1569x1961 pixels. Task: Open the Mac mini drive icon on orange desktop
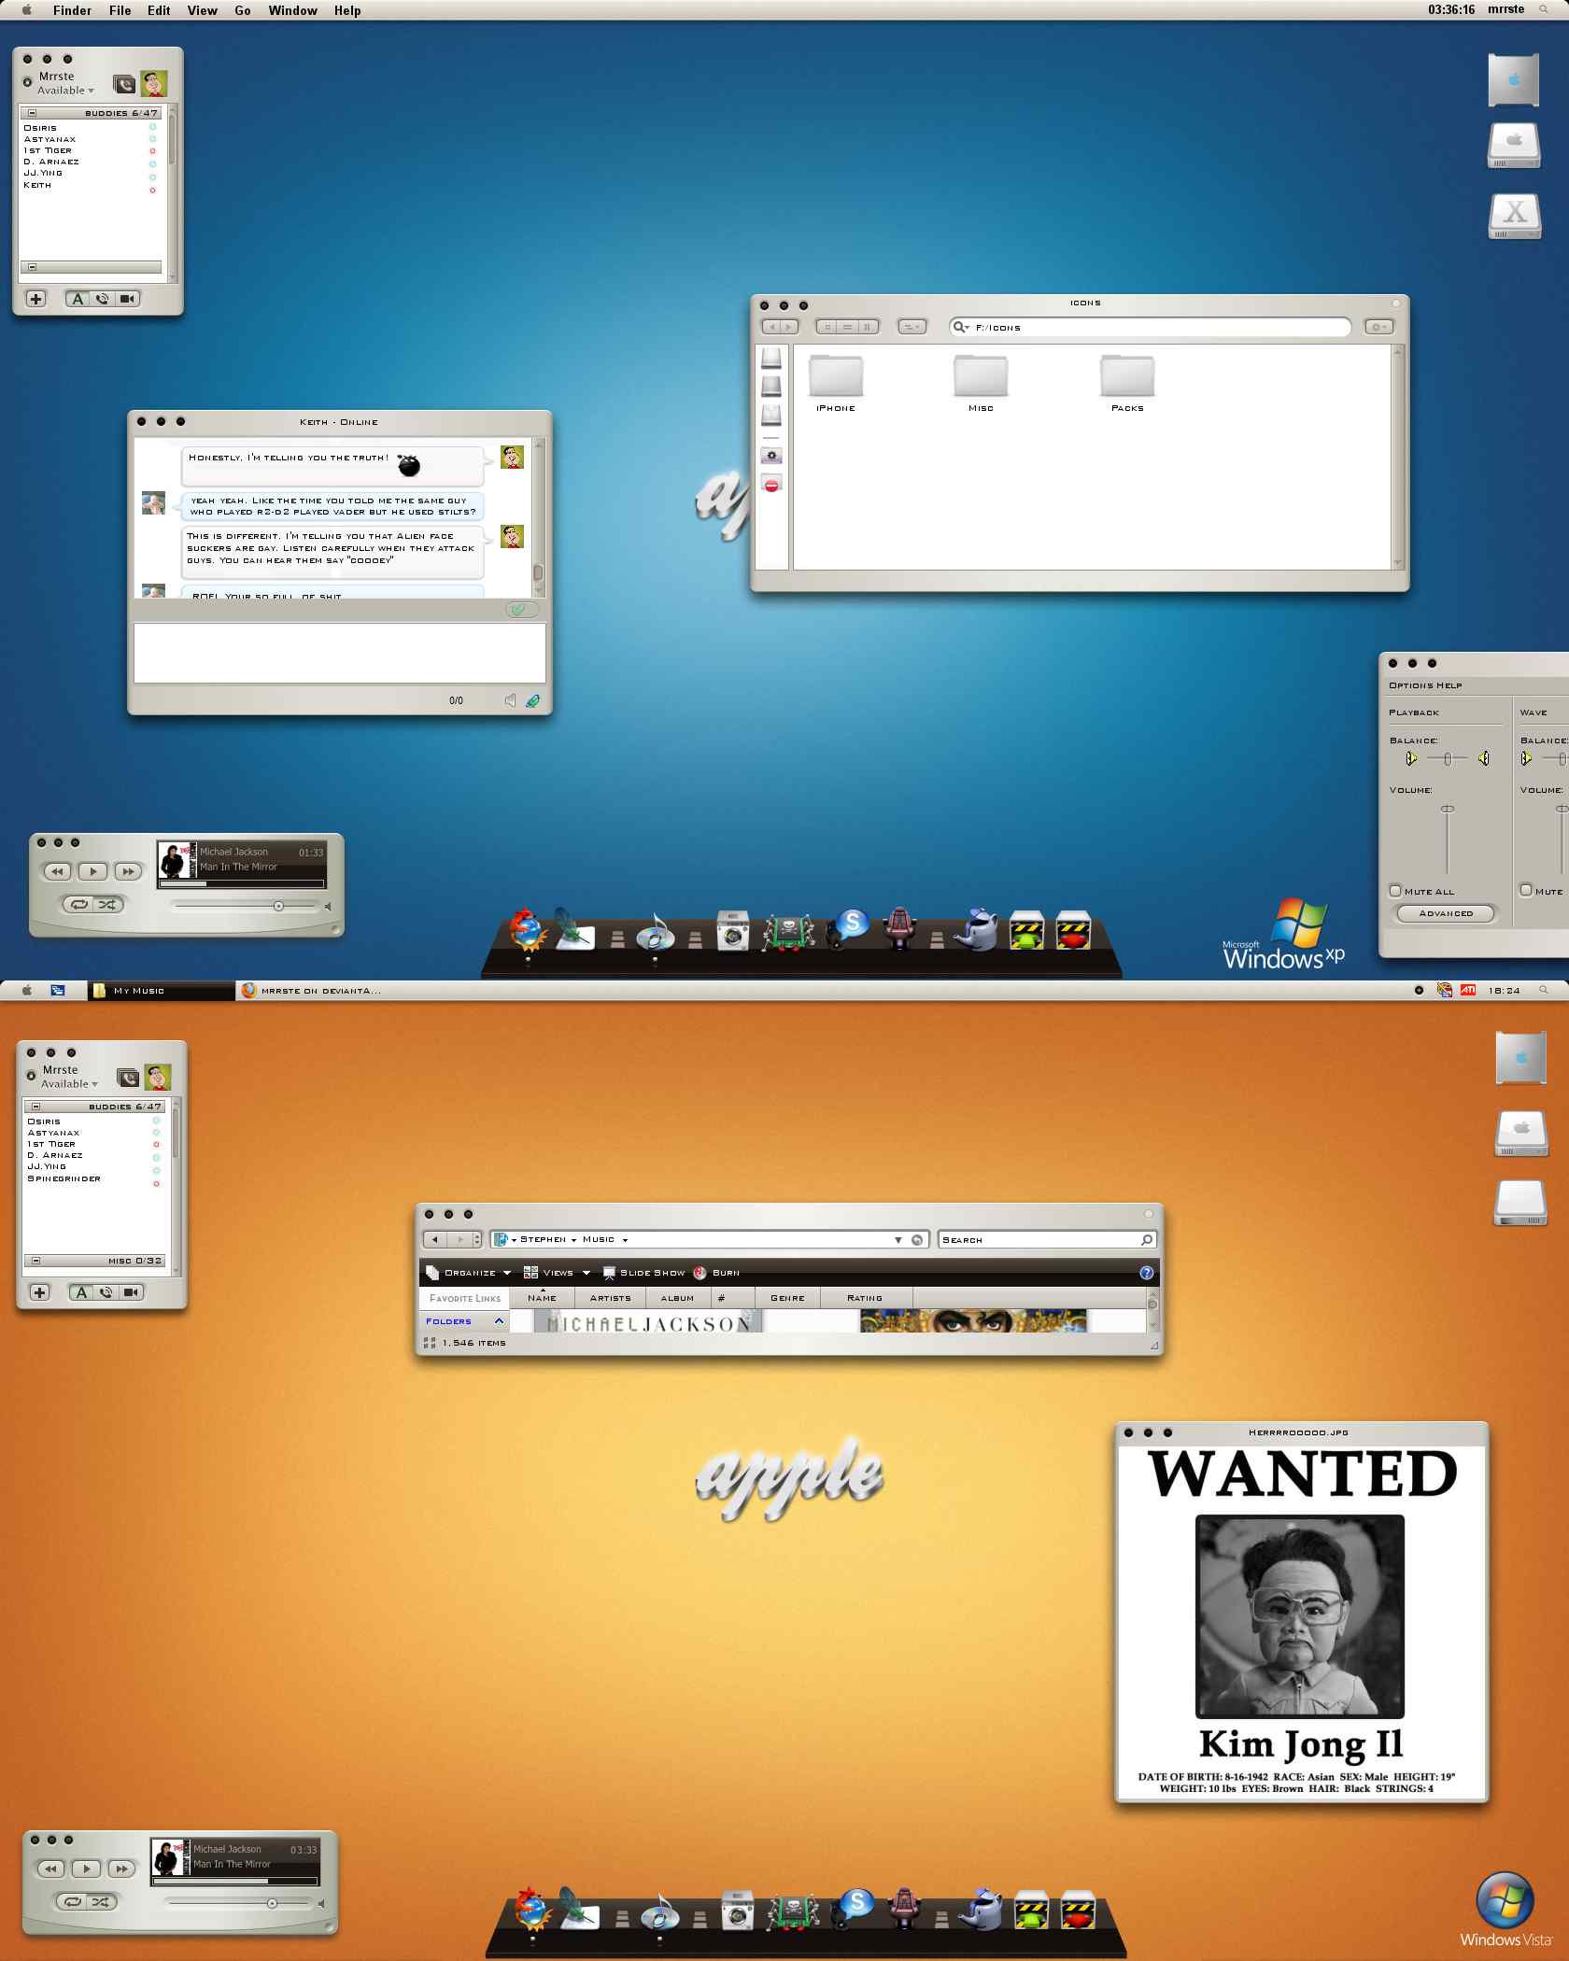(1521, 1133)
